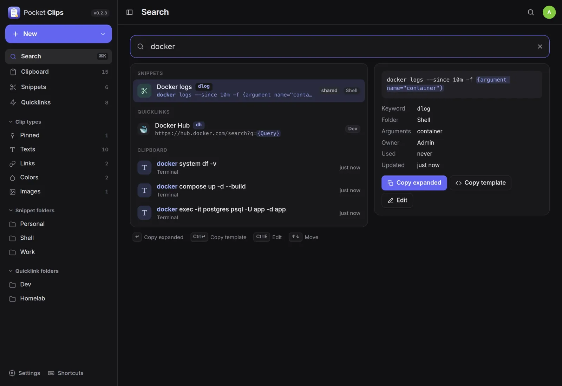The image size is (562, 386).
Task: Toggle the sidebar panel icon
Action: (129, 12)
